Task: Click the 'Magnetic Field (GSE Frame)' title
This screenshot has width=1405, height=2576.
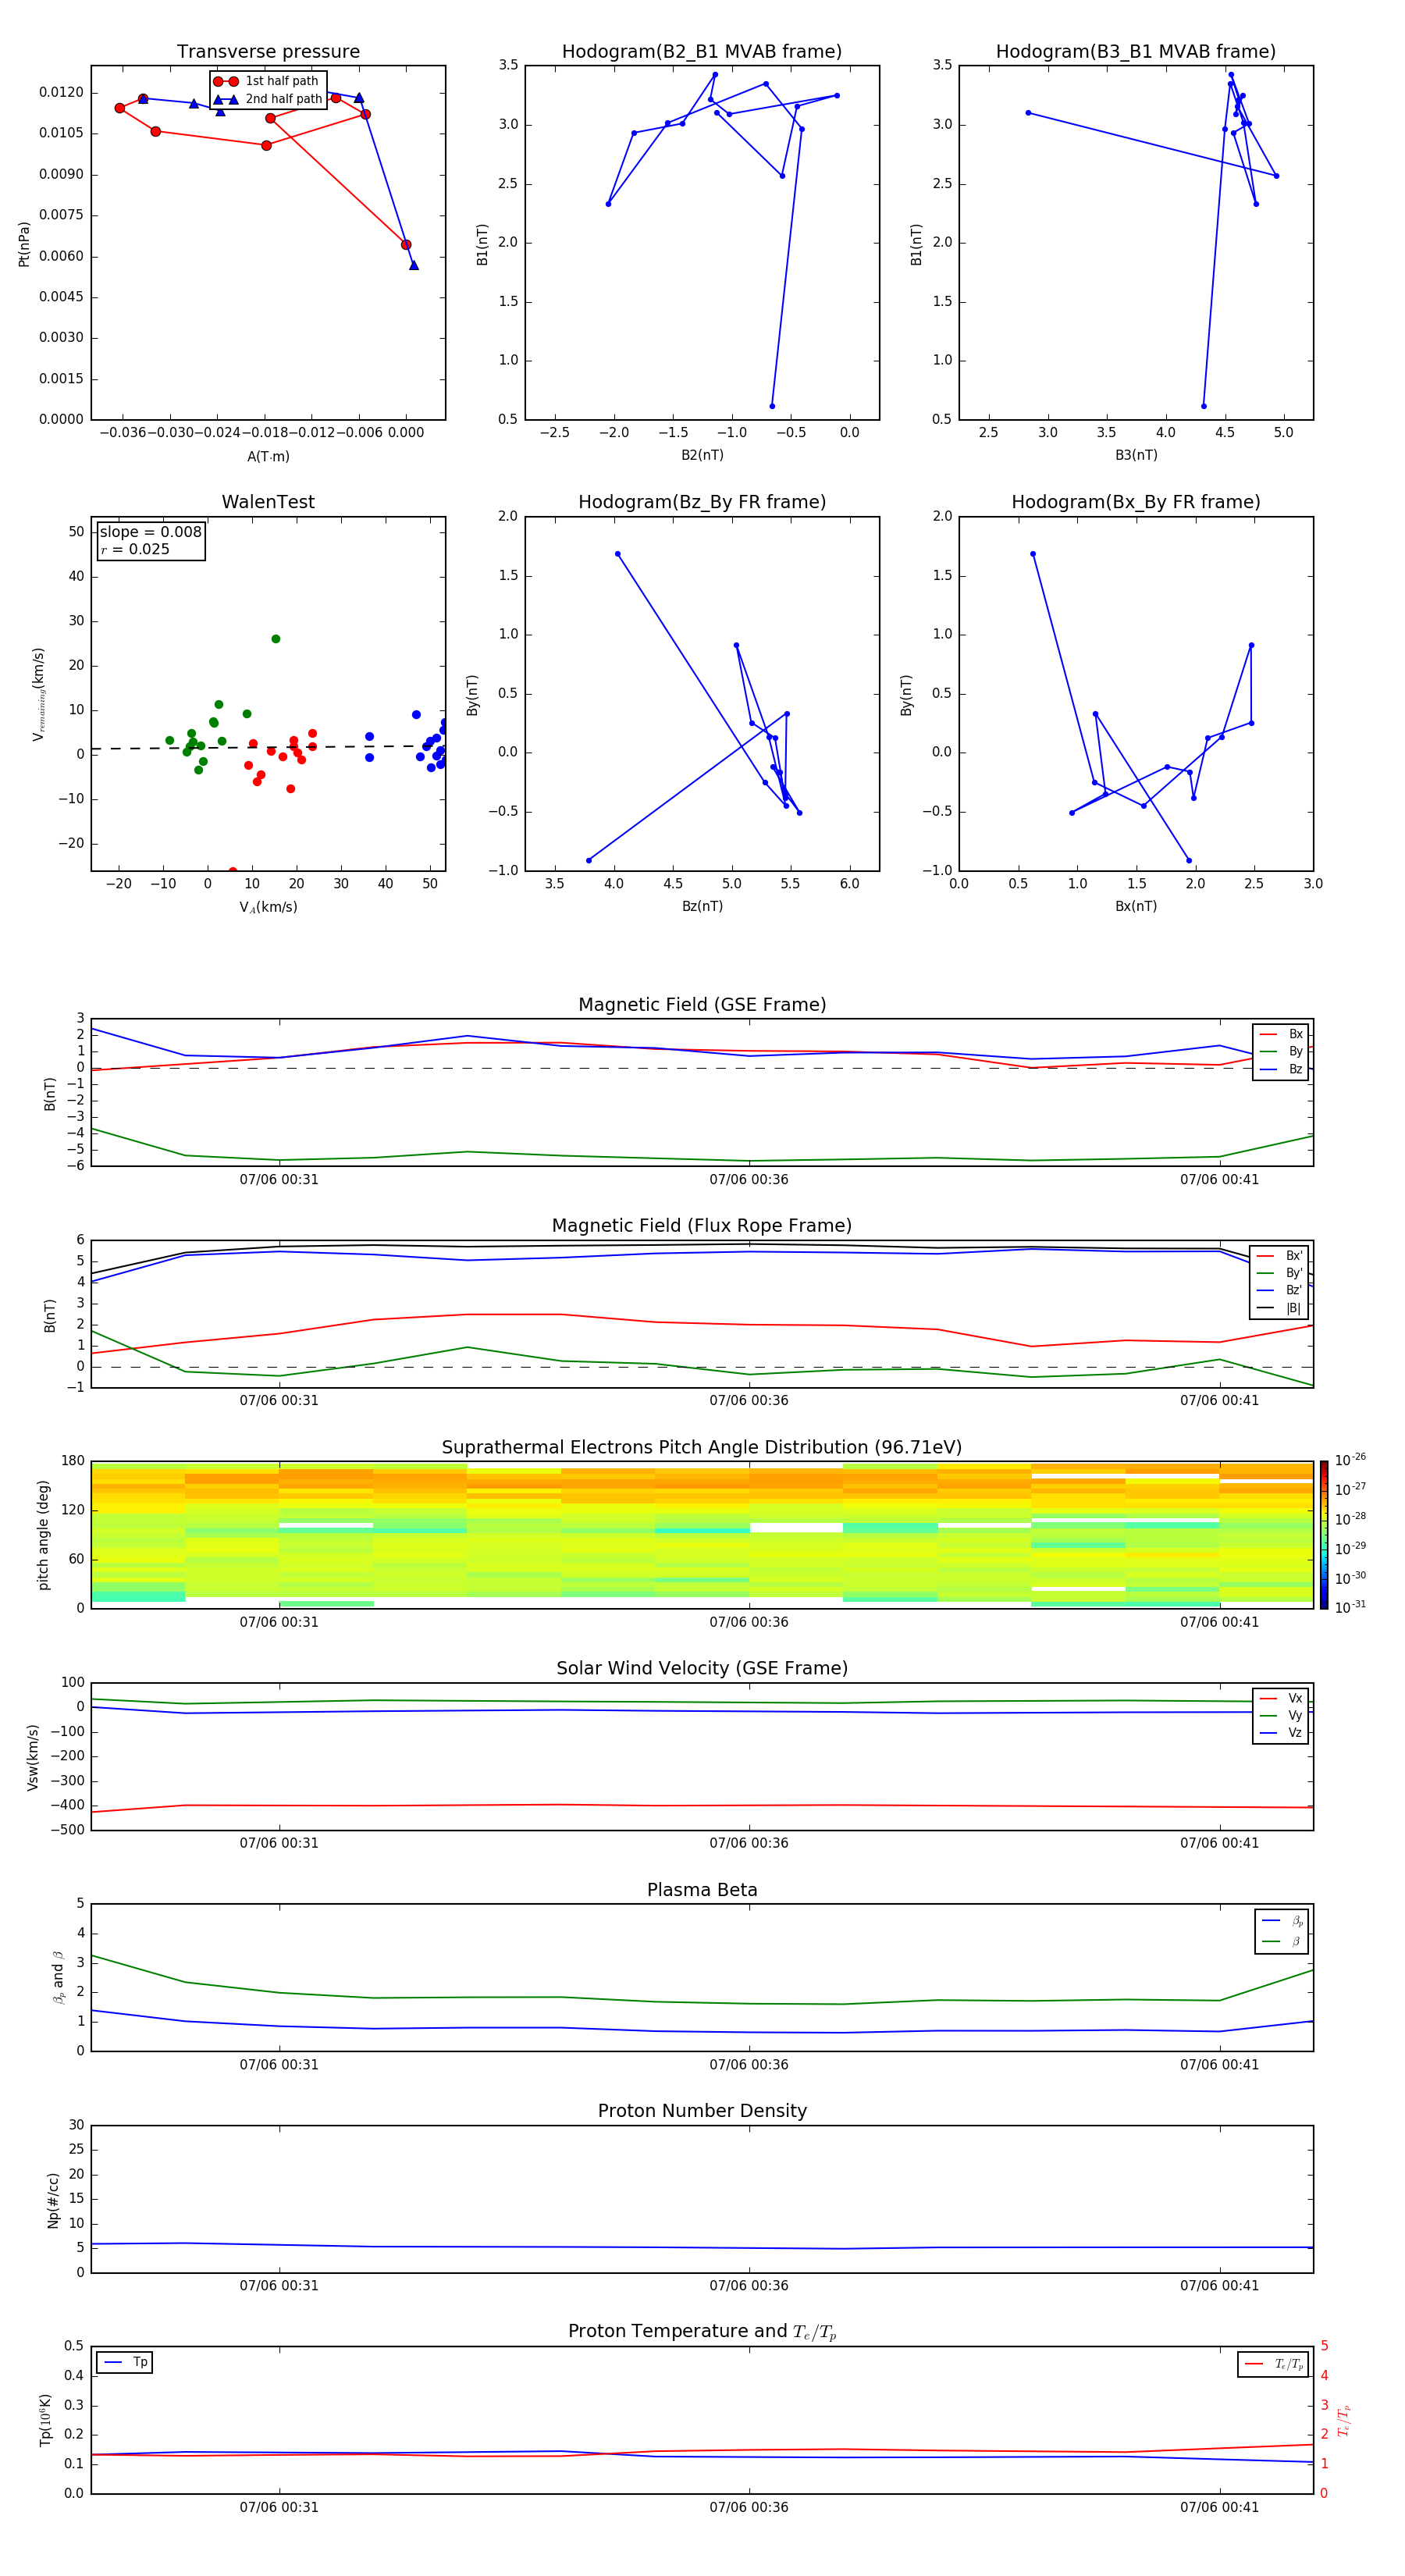Action: coord(702,1005)
